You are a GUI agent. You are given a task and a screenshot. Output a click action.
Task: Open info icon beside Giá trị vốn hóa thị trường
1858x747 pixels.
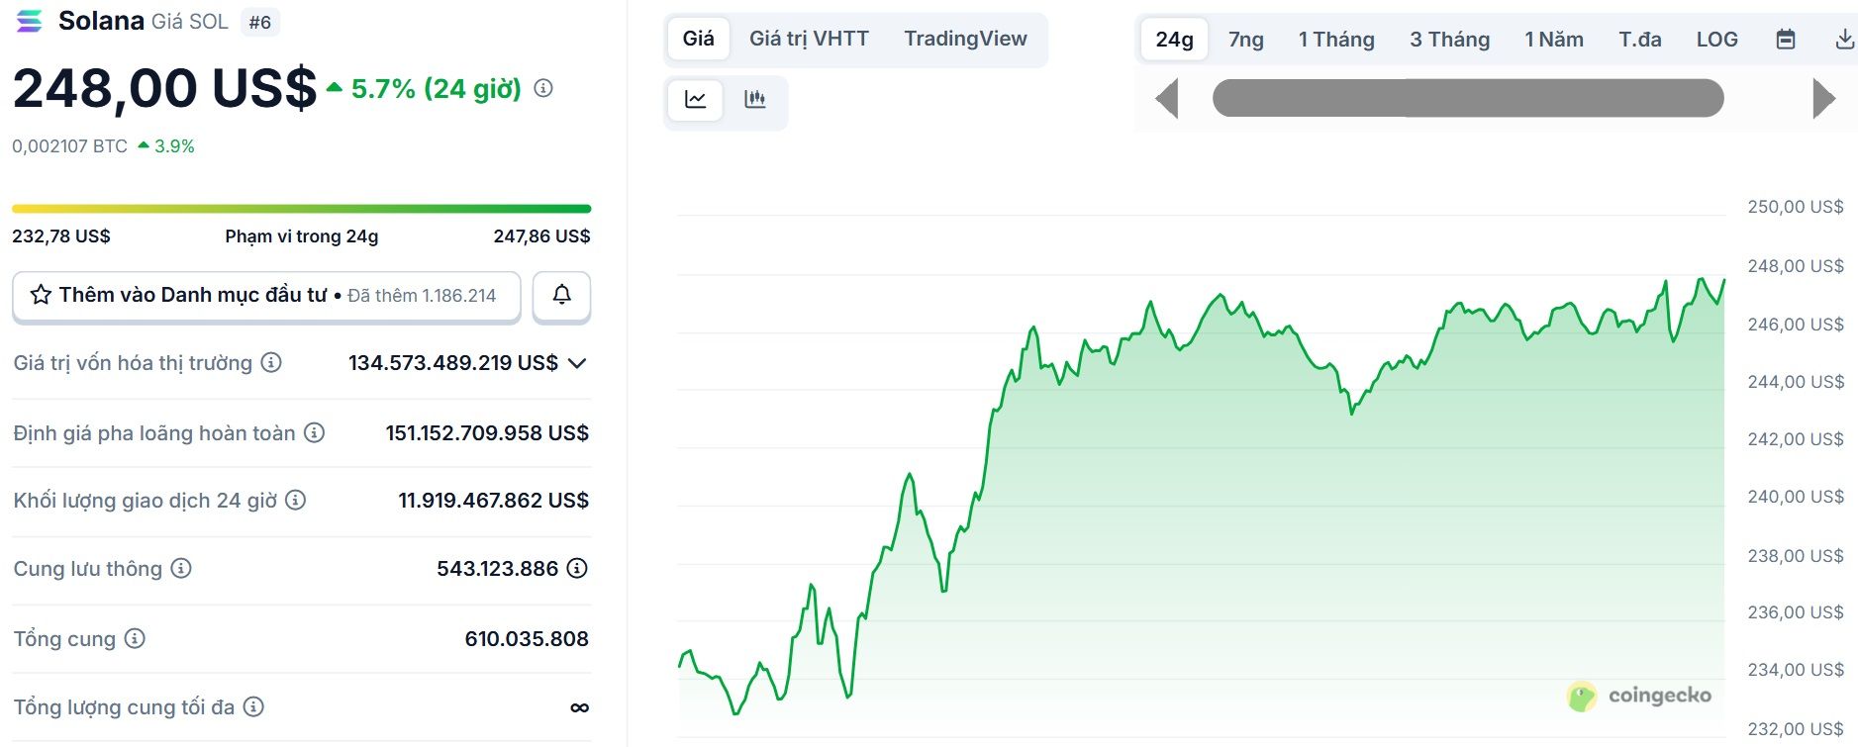(x=271, y=363)
